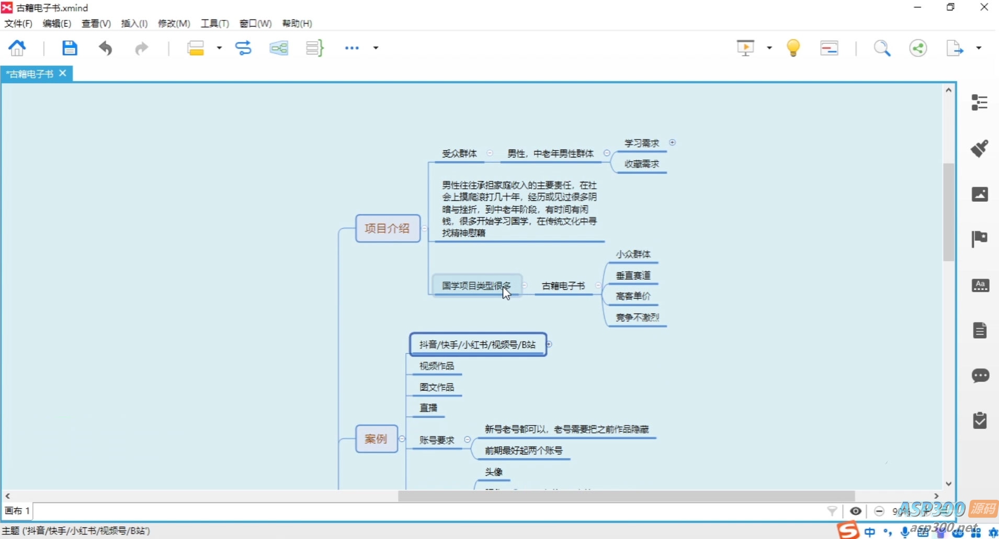Open the 文件(F) menu
999x539 pixels.
point(18,24)
